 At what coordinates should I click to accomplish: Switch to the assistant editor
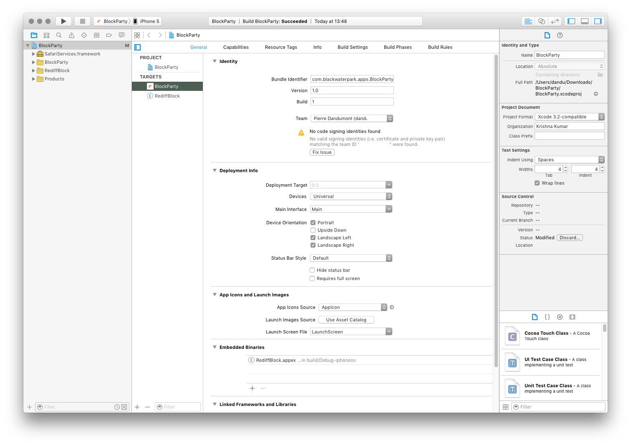[542, 21]
